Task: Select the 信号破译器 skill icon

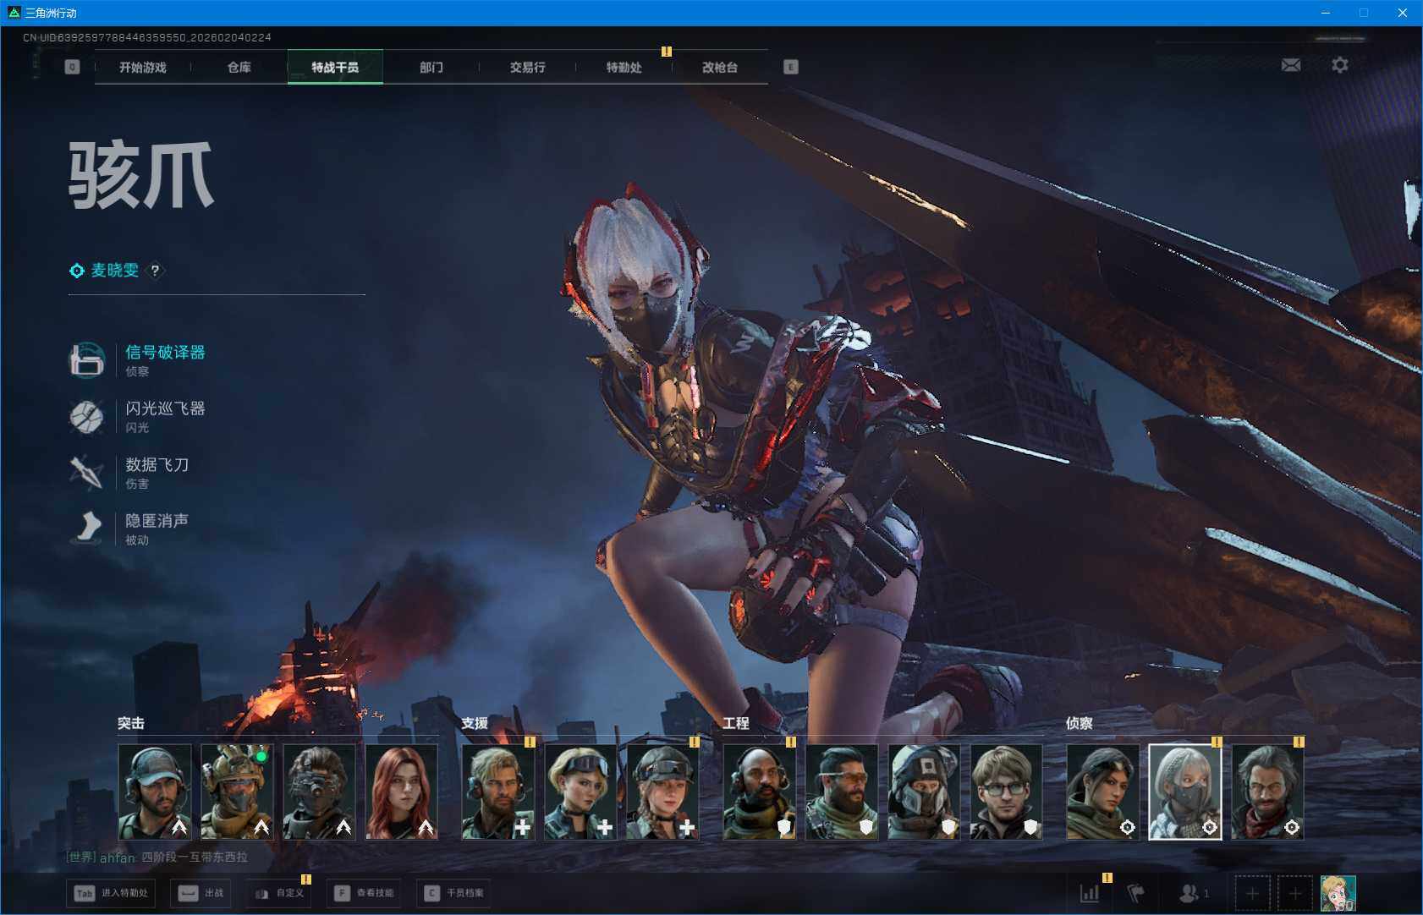Action: point(86,360)
